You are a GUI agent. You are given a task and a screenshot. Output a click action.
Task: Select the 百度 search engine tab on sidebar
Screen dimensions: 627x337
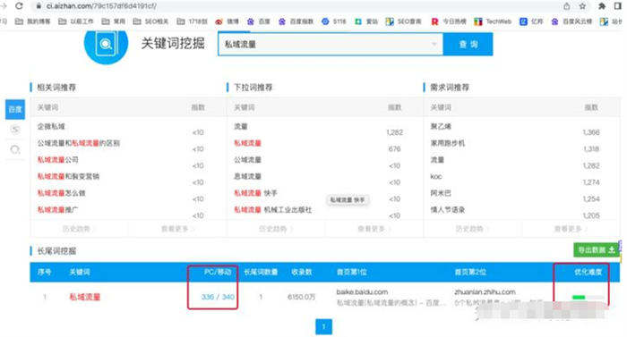tap(15, 109)
